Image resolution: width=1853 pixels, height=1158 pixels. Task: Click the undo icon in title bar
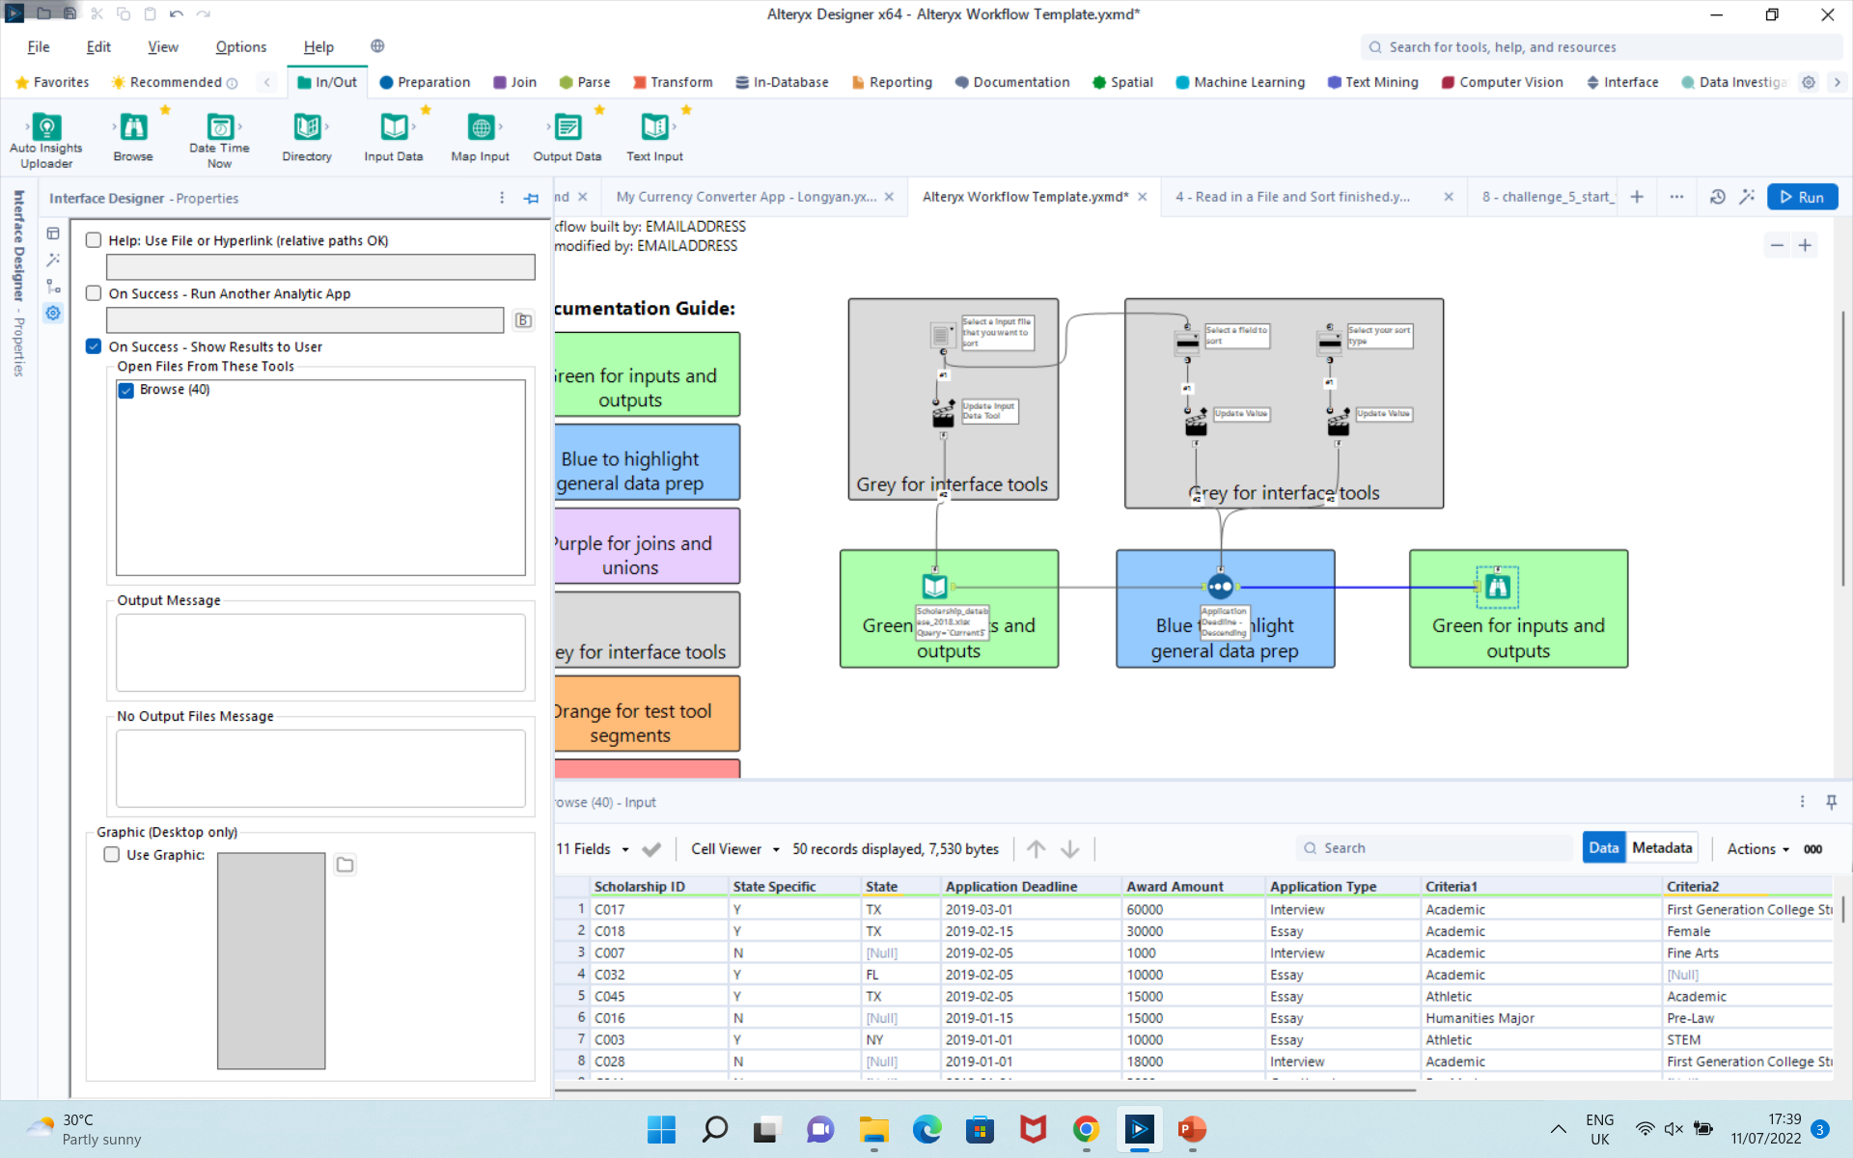tap(177, 14)
